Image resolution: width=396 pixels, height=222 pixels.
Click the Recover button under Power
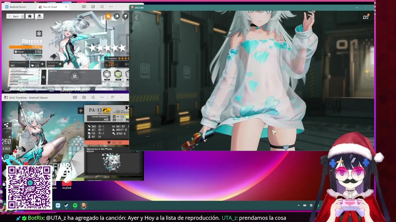[x=38, y=56]
